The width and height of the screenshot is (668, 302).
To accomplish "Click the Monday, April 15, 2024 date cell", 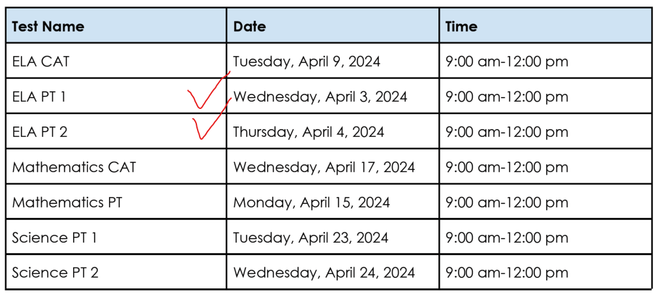I will (x=312, y=203).
